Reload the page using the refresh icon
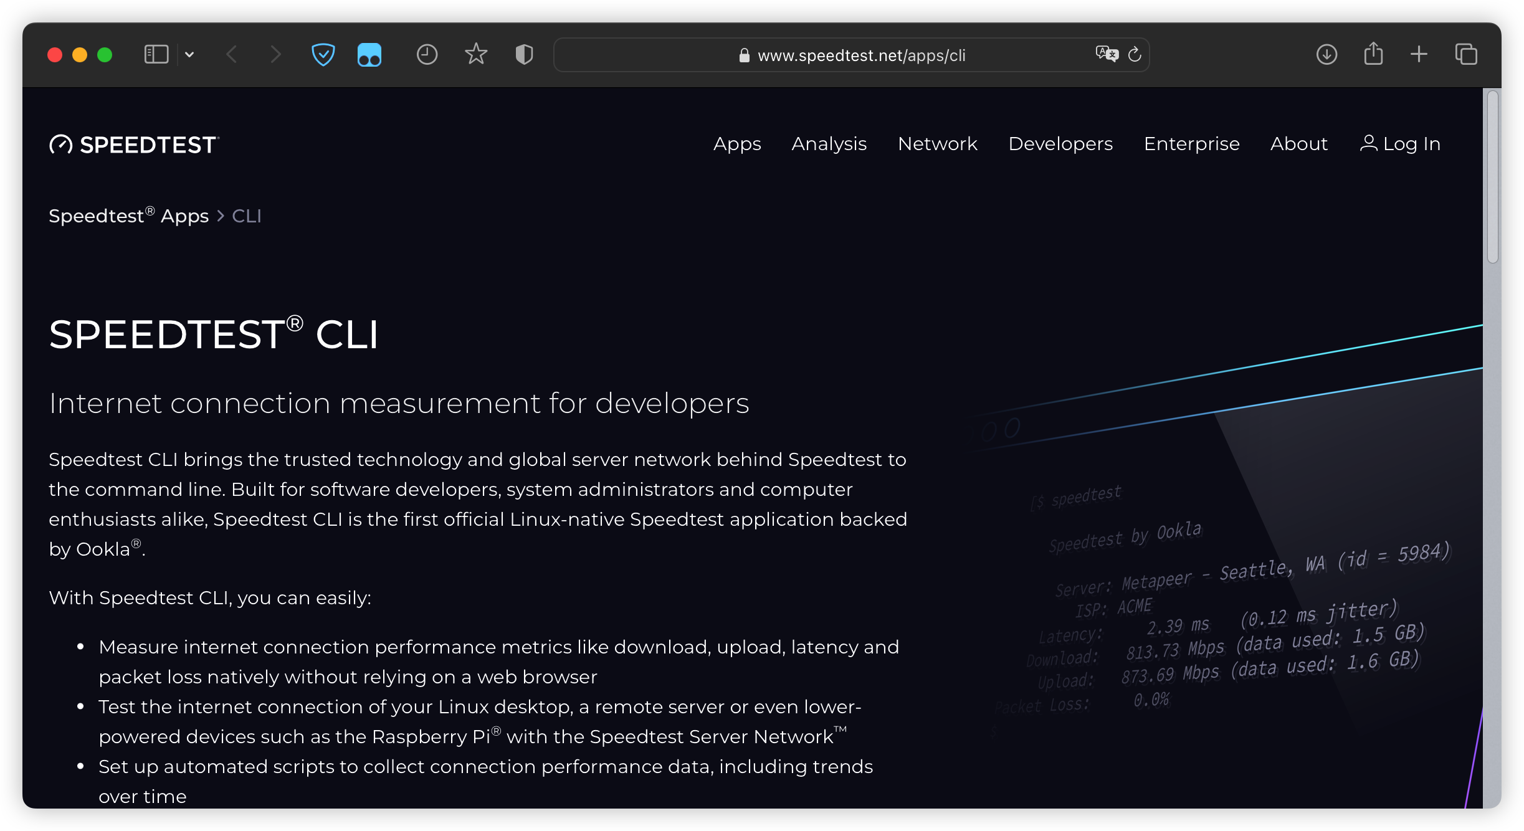 click(1135, 55)
